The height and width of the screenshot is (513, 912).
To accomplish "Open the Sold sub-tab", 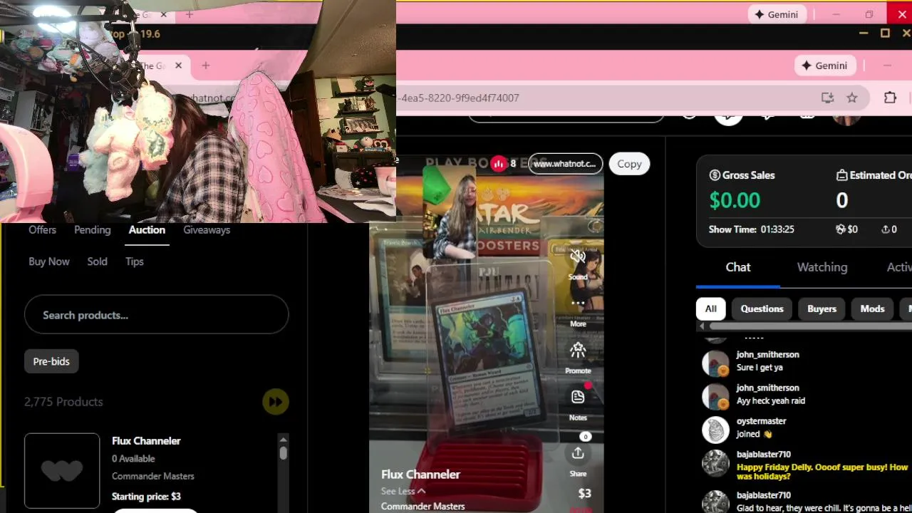I will coord(97,261).
